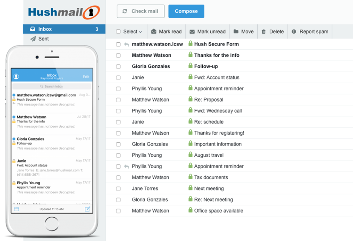Click the Check mail button

tap(141, 11)
